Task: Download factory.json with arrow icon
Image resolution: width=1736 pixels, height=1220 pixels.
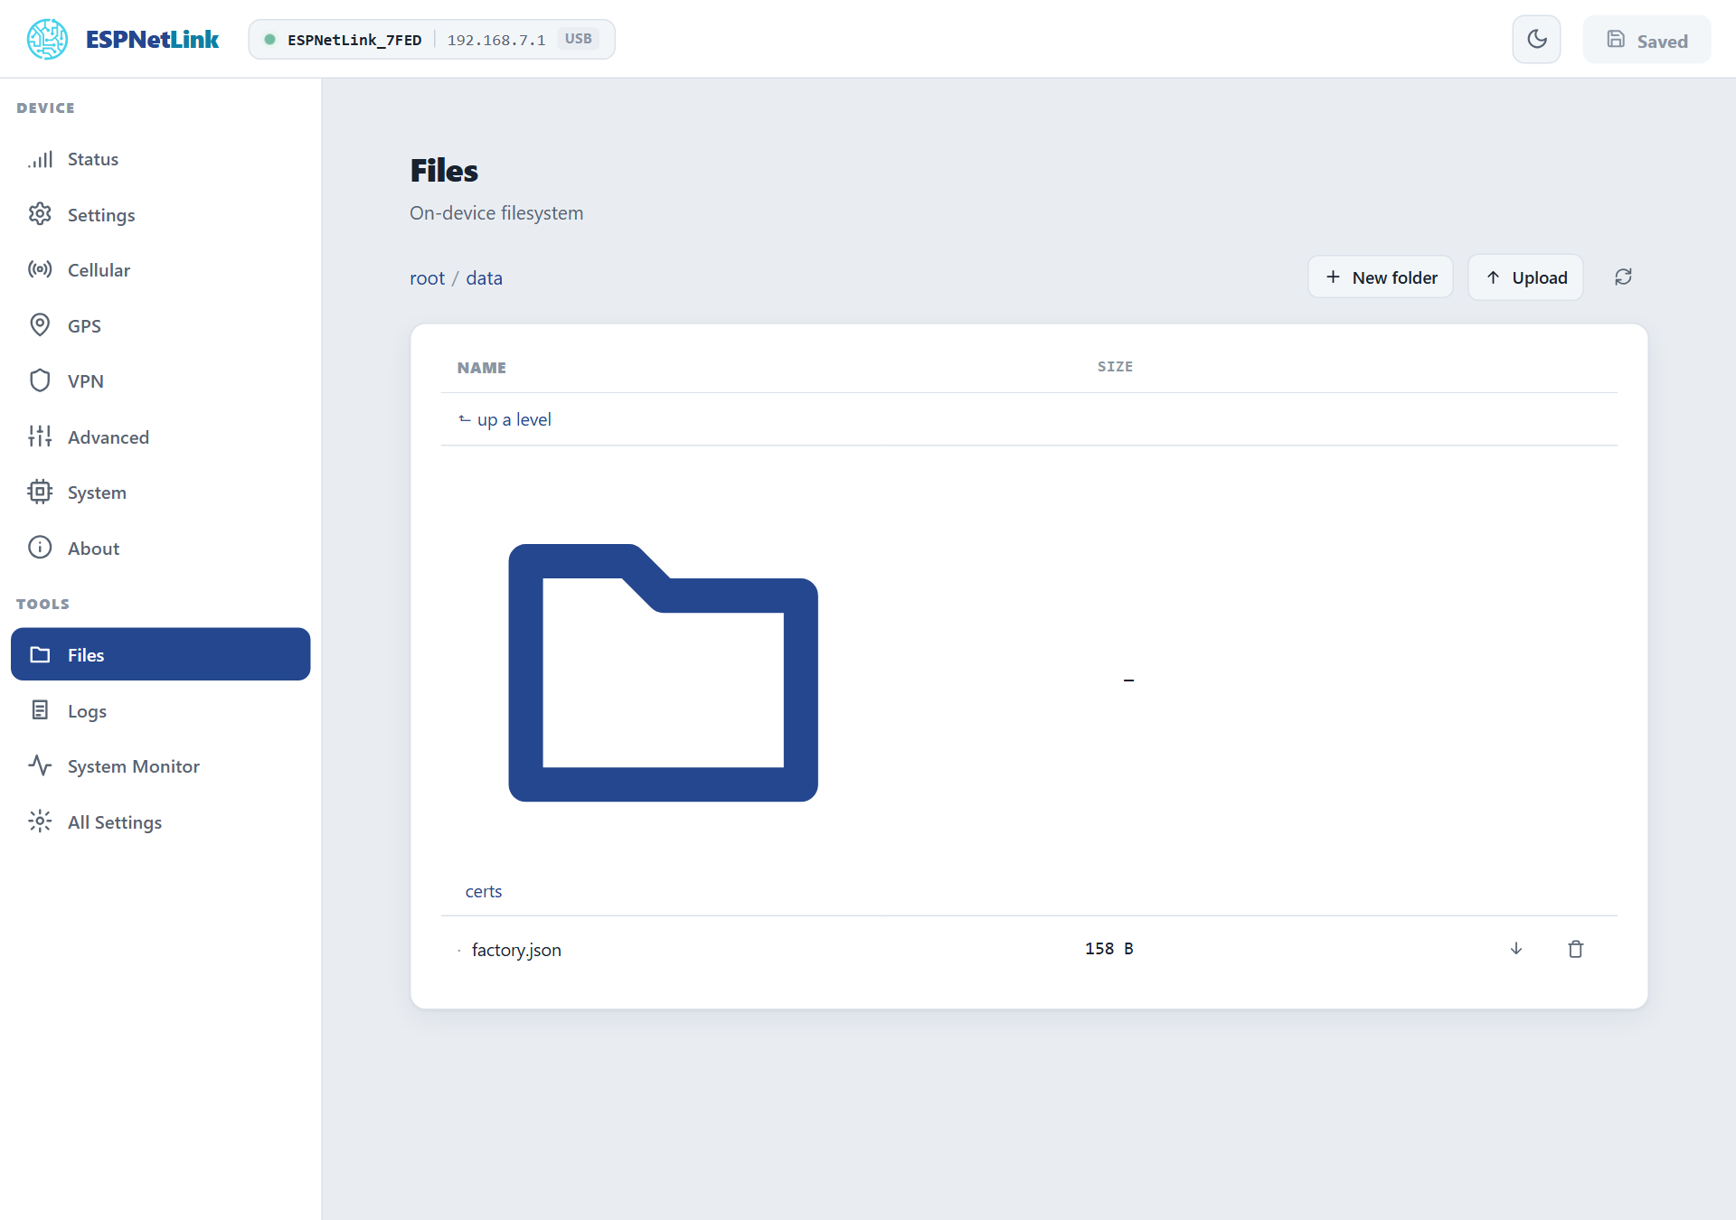Action: [x=1516, y=949]
